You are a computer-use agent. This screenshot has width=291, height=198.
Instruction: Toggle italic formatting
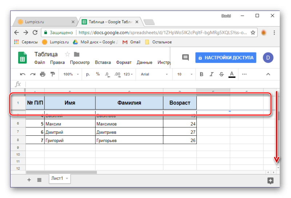click(x=211, y=74)
